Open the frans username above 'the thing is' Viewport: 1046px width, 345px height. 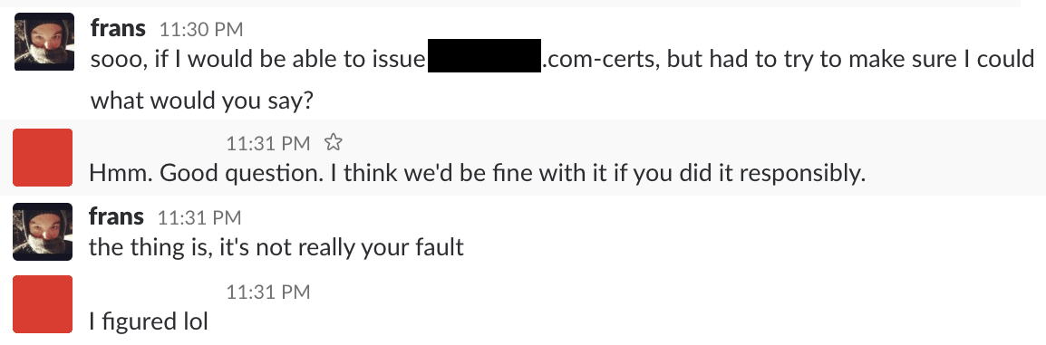tap(117, 216)
